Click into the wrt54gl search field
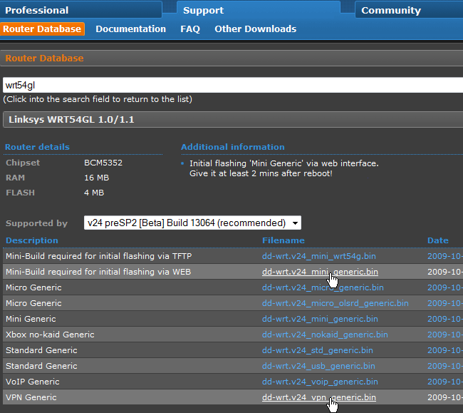 click(x=233, y=85)
